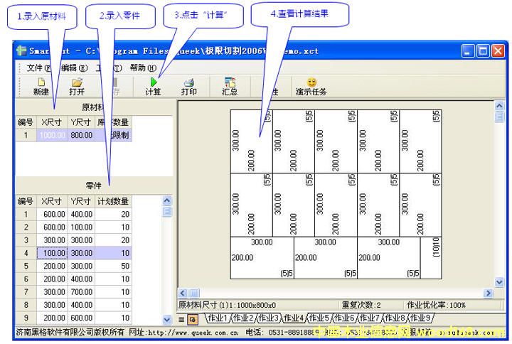
Task: Click the raw material X尺寸 cell 1000.00
Action: [53, 135]
